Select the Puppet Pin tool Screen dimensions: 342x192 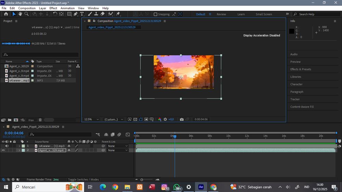[118, 14]
